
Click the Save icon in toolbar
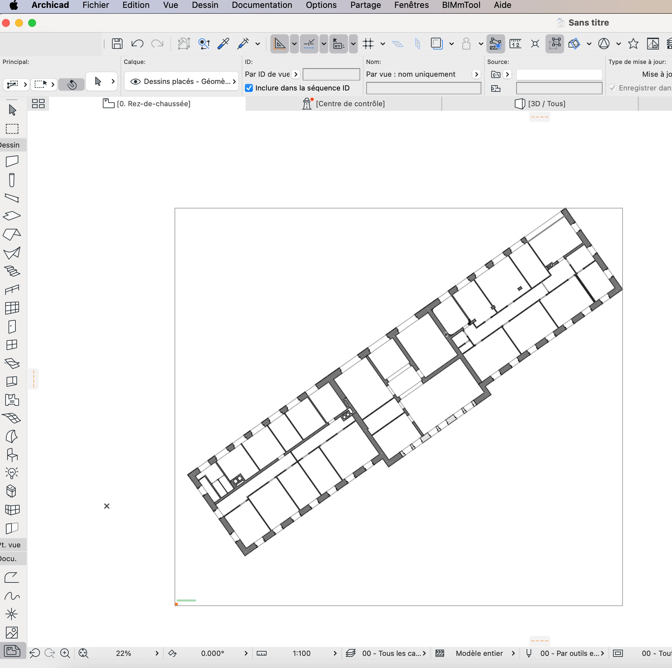(117, 44)
